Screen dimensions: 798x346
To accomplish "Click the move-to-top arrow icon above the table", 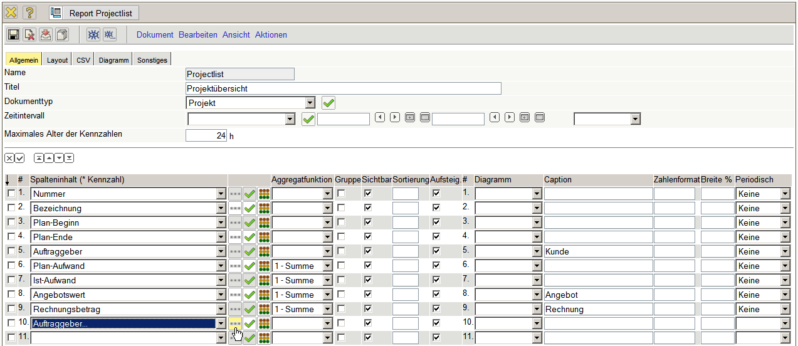I will (x=39, y=157).
